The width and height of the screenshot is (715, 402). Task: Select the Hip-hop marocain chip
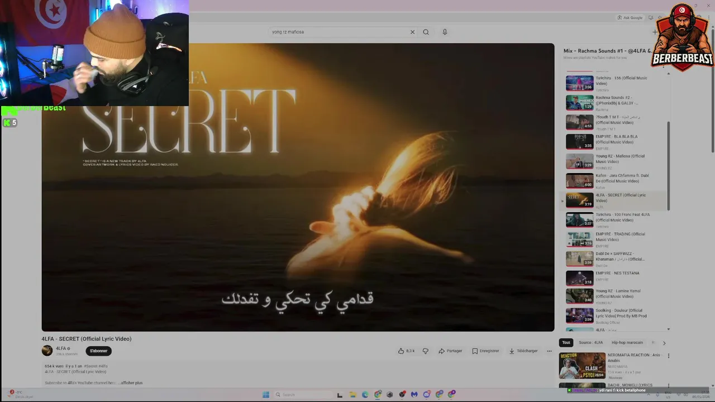click(x=627, y=343)
